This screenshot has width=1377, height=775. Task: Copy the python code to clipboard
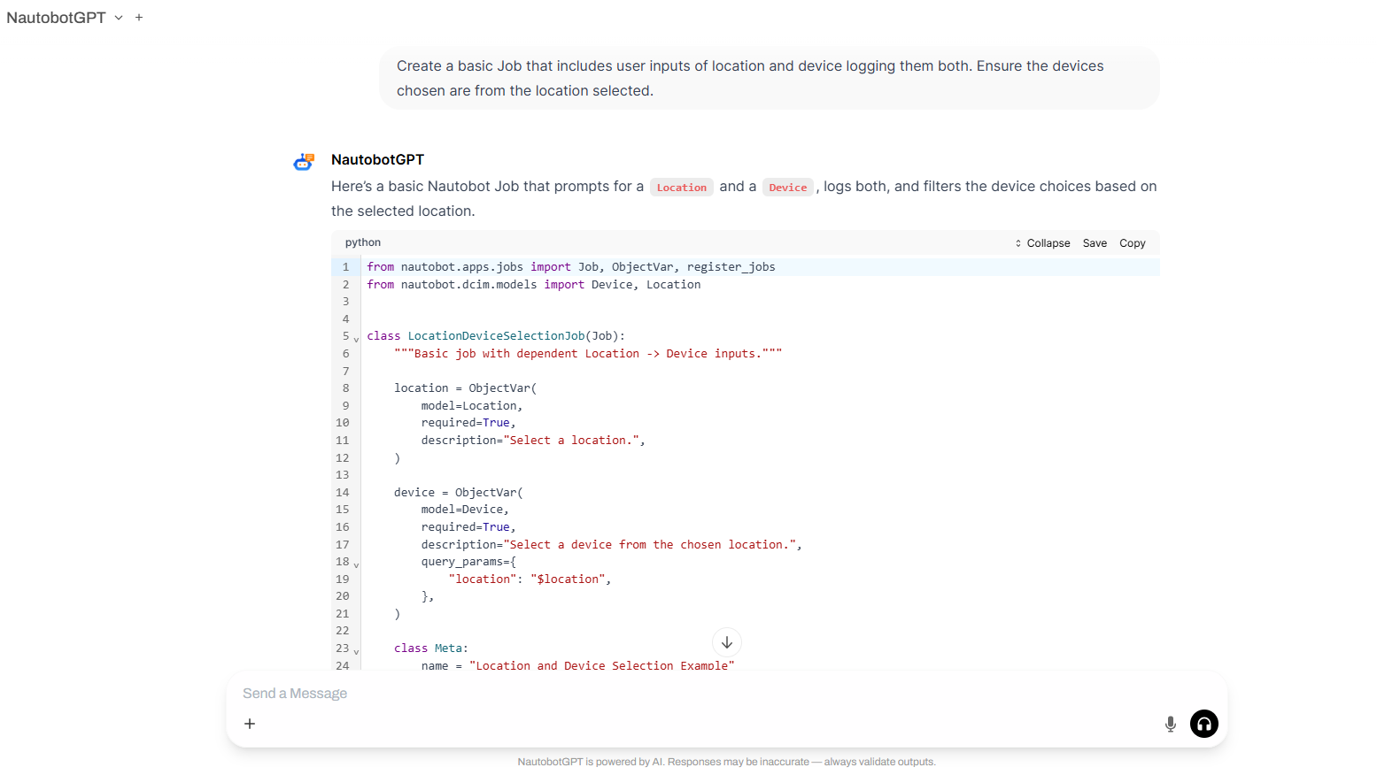[1132, 243]
